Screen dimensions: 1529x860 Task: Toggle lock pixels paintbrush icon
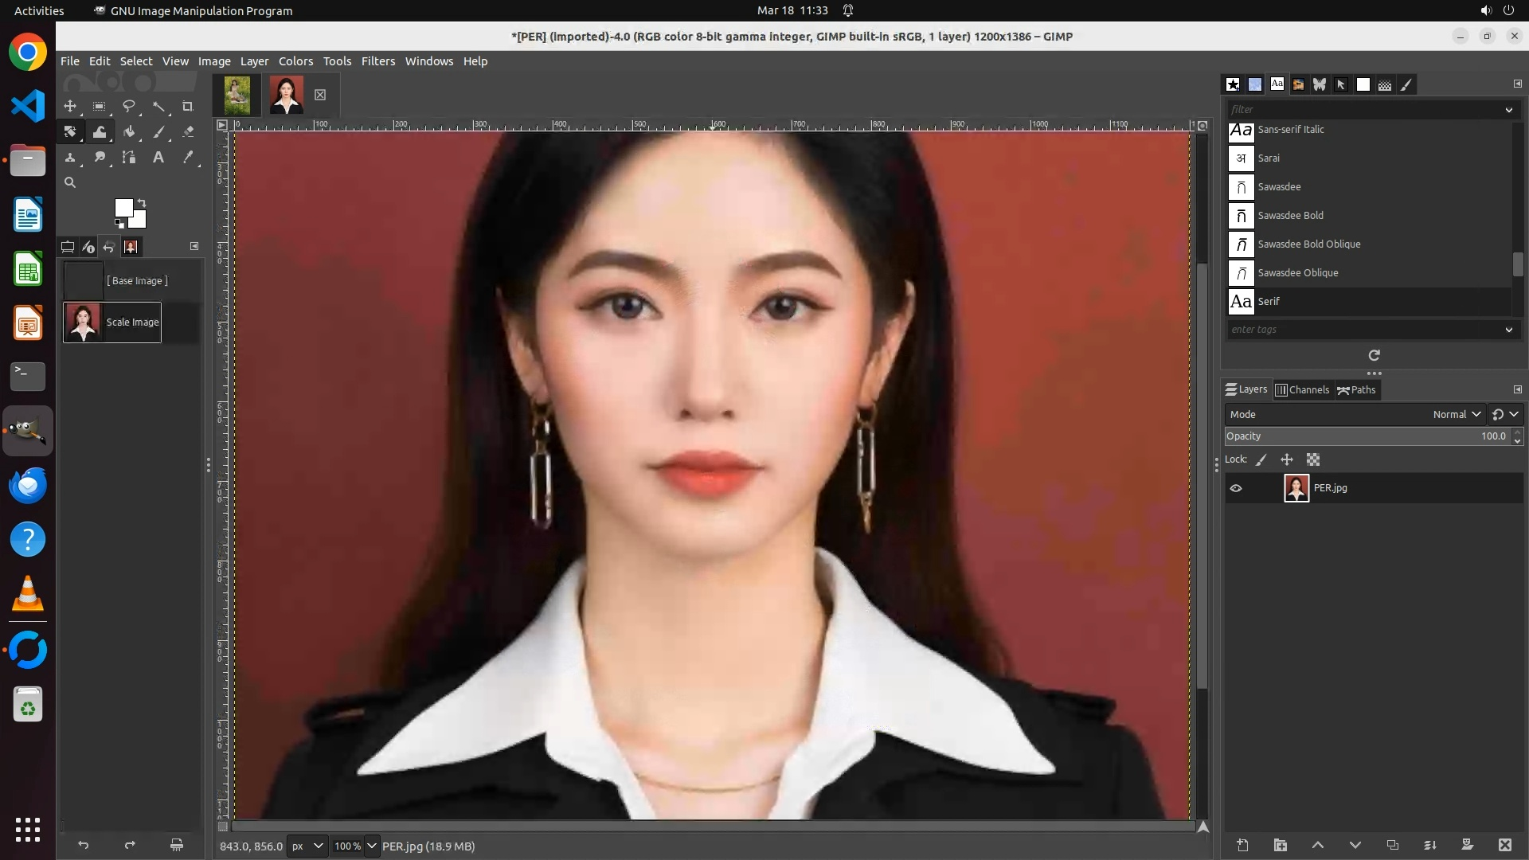point(1261,459)
